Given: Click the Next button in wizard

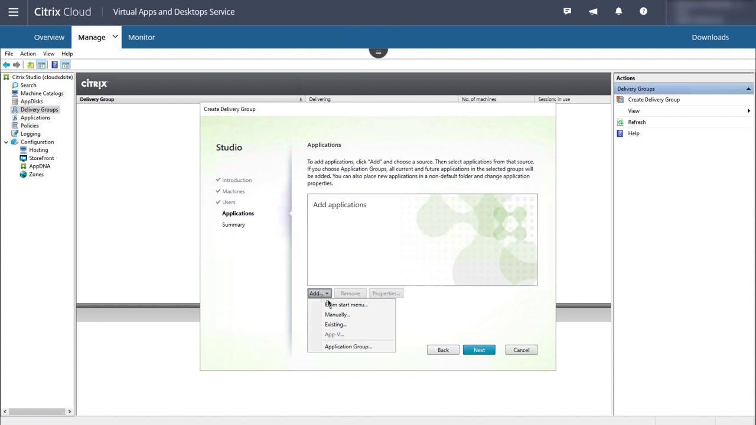Looking at the screenshot, I should click(x=479, y=350).
